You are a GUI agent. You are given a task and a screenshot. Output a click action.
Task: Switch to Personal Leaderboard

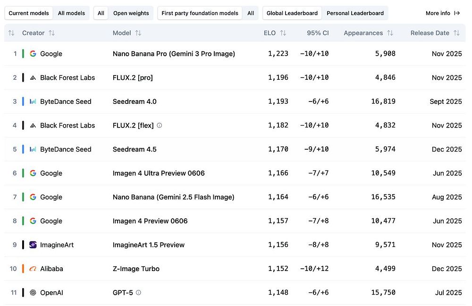point(355,13)
